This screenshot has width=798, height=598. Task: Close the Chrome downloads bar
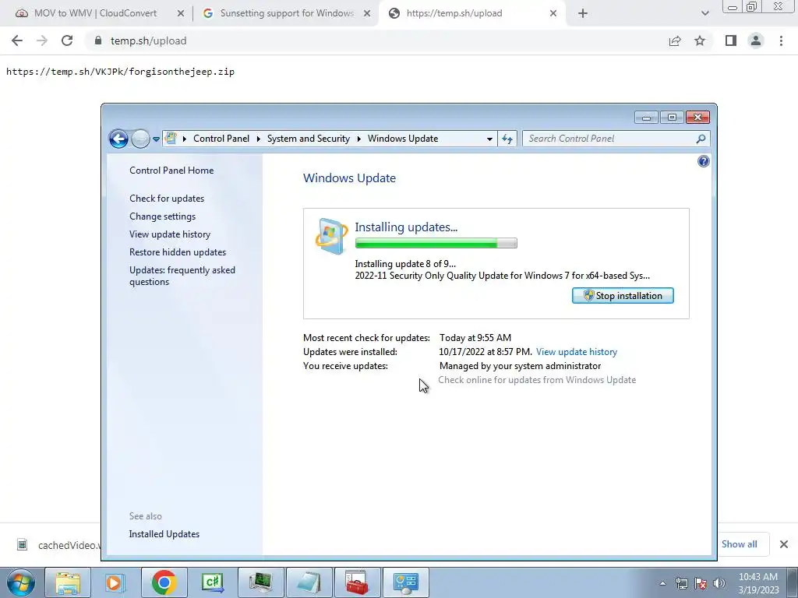784,544
